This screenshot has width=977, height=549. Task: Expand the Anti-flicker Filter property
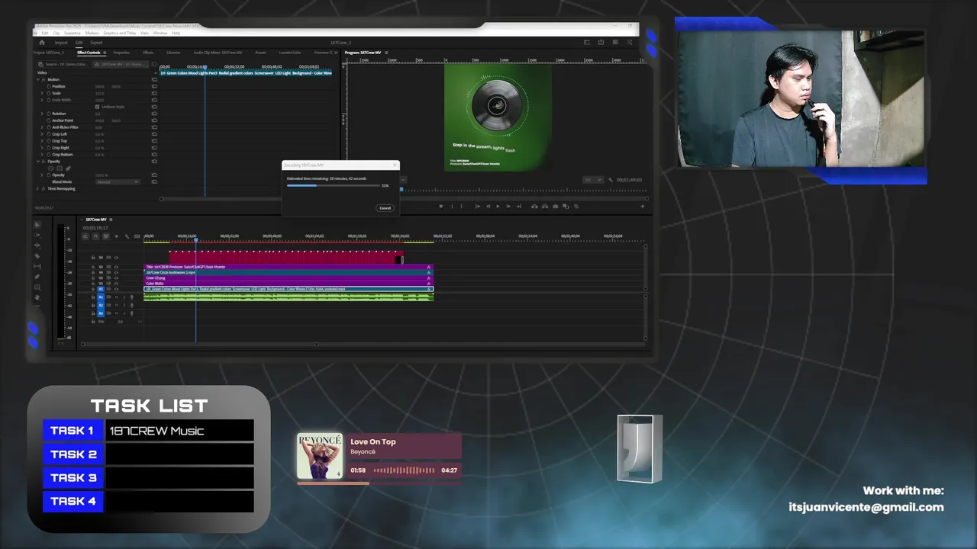(x=41, y=127)
